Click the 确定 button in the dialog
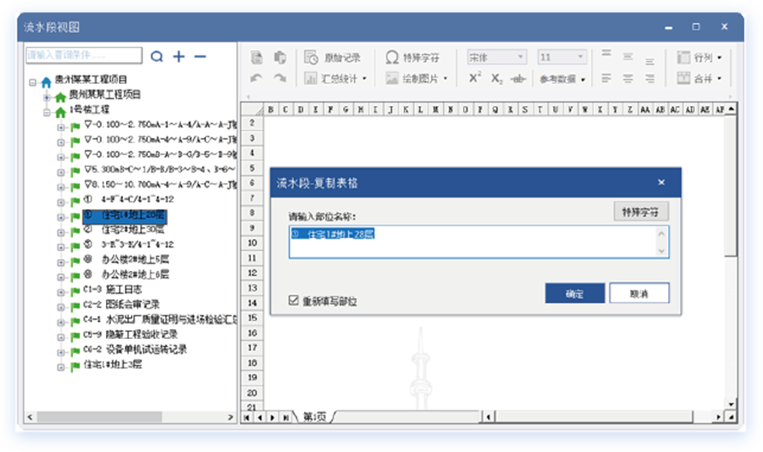Image resolution: width=763 pixels, height=452 pixels. (x=575, y=293)
